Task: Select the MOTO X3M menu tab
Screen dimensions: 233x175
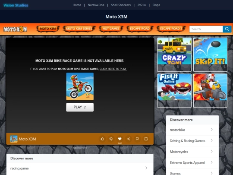Action: [48, 29]
